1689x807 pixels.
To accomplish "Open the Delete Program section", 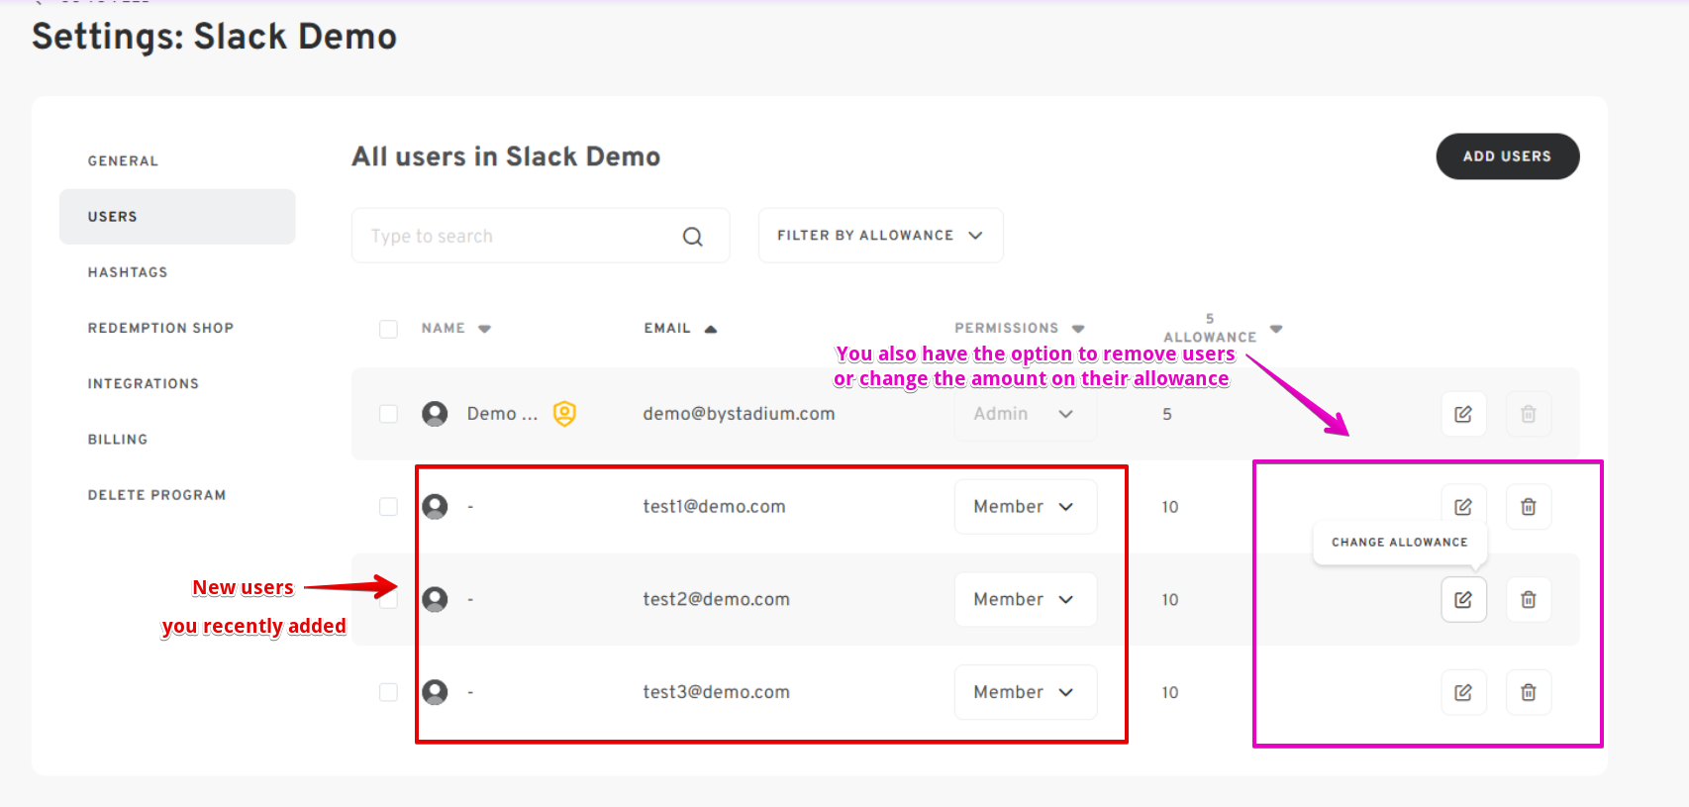I will point(156,495).
